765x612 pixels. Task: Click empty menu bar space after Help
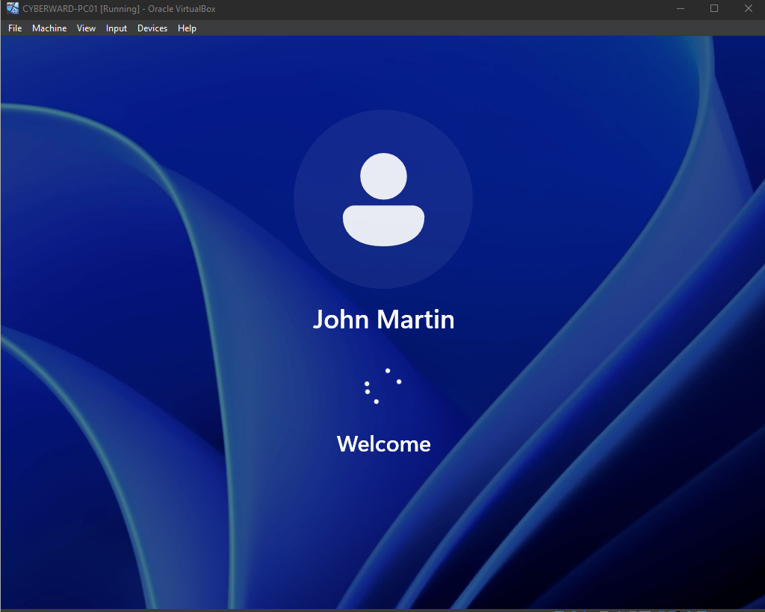tap(480, 28)
